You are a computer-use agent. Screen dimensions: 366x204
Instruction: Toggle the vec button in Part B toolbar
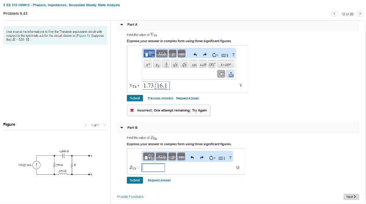[x=182, y=158]
